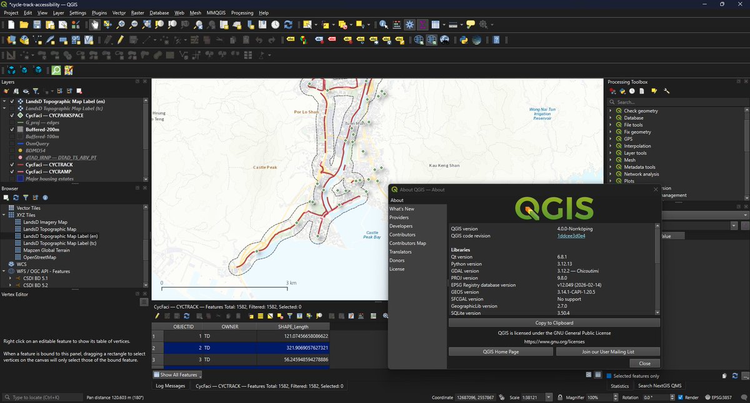This screenshot has width=750, height=403.
Task: Open a project with the folder icon
Action: click(x=24, y=25)
